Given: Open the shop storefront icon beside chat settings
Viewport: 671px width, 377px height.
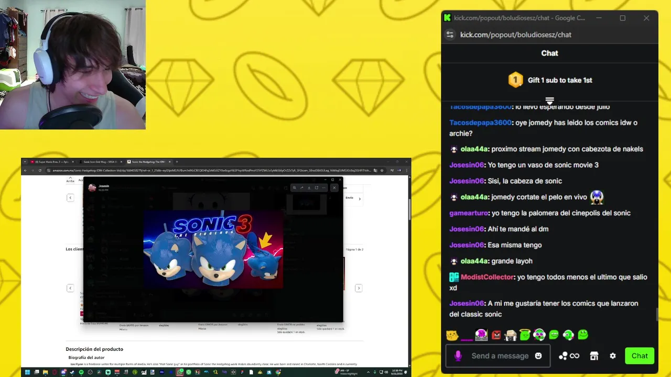Looking at the screenshot, I should point(594,356).
